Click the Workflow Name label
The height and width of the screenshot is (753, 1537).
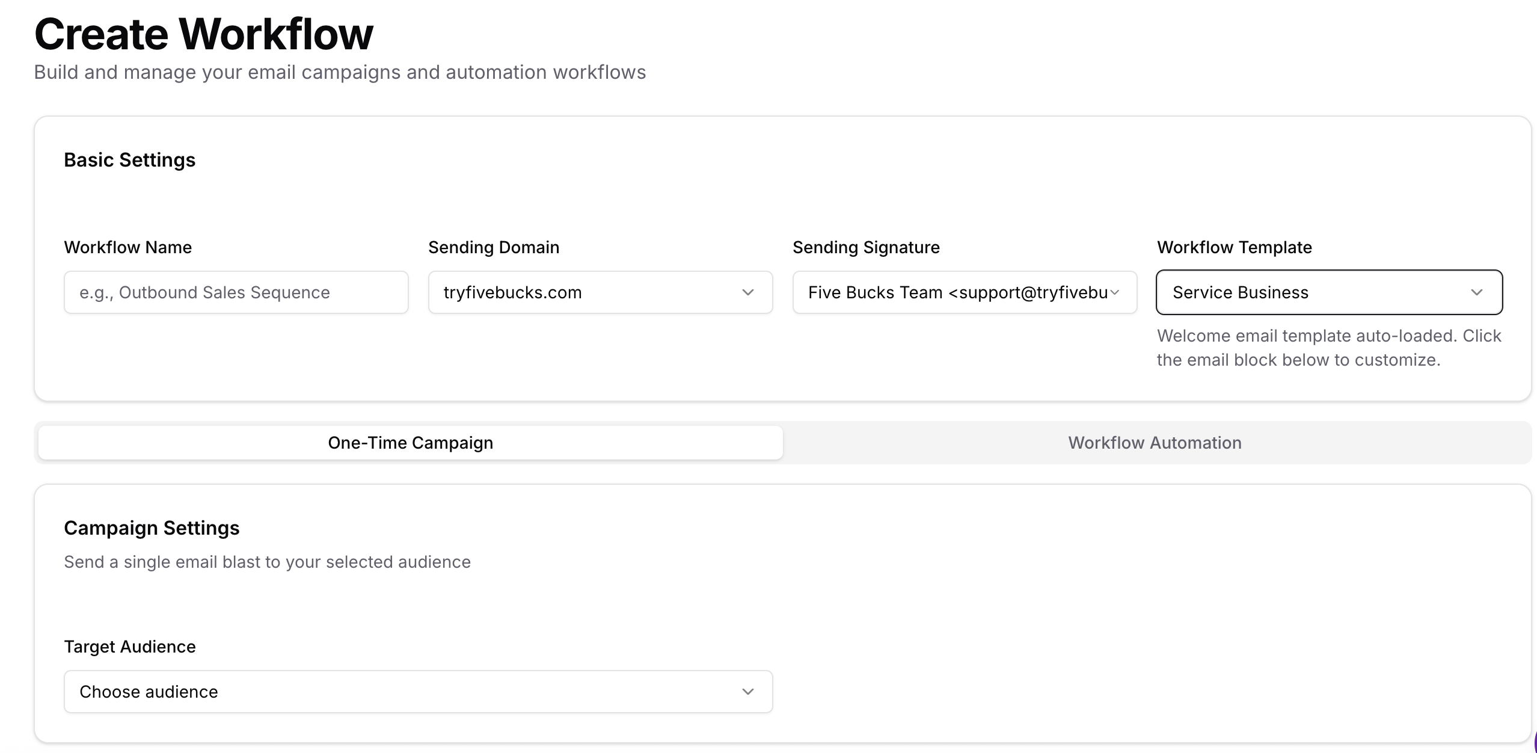tap(127, 247)
